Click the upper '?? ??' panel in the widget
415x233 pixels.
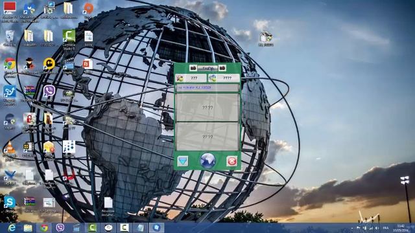(207, 107)
